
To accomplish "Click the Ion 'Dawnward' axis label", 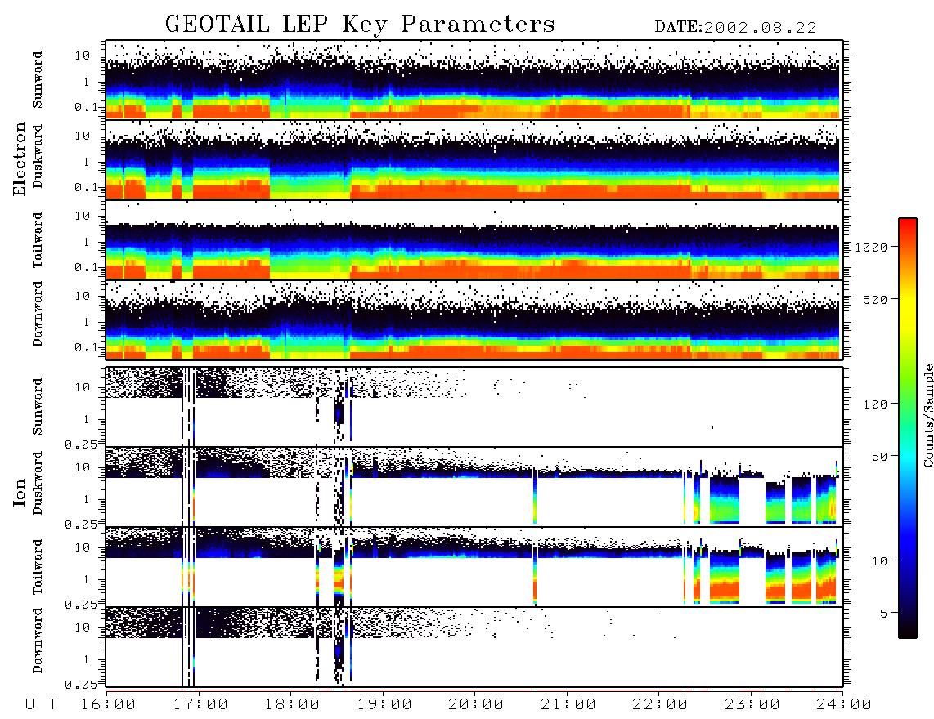I will (x=38, y=641).
